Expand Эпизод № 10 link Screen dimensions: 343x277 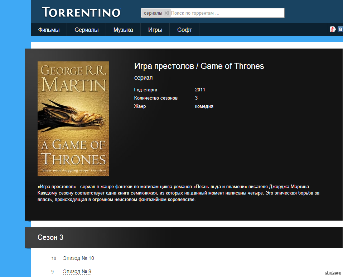[78, 258]
